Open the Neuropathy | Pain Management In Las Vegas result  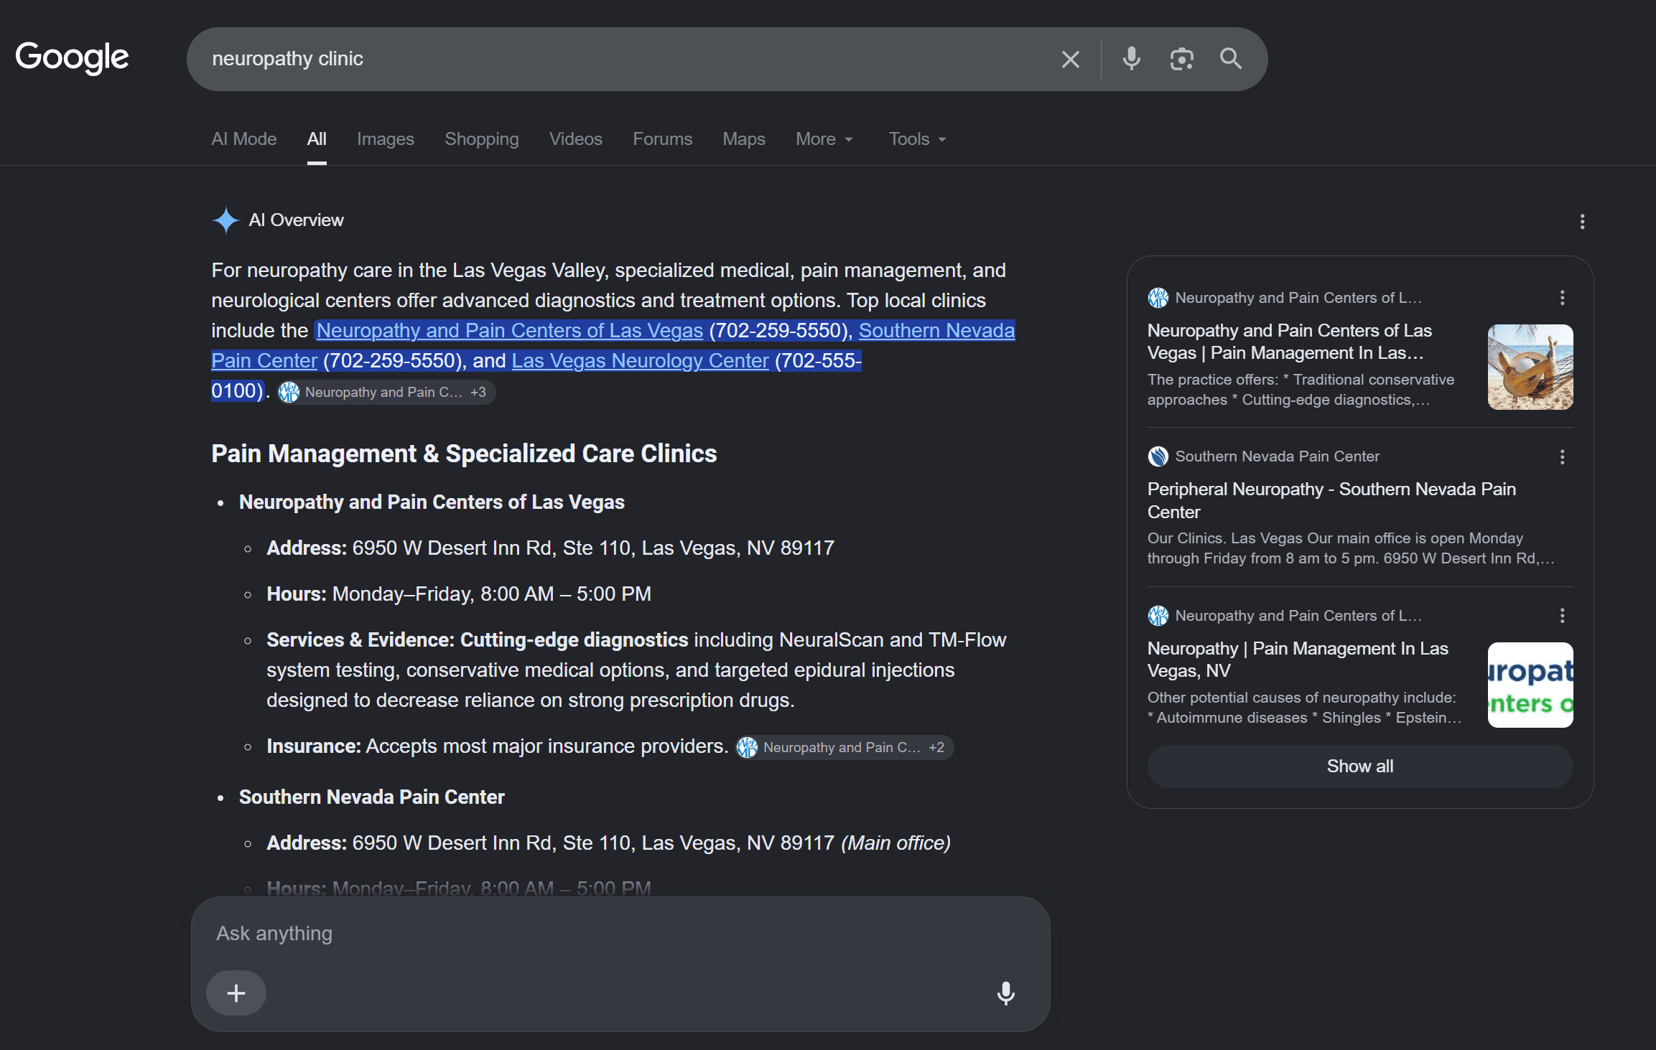coord(1298,660)
